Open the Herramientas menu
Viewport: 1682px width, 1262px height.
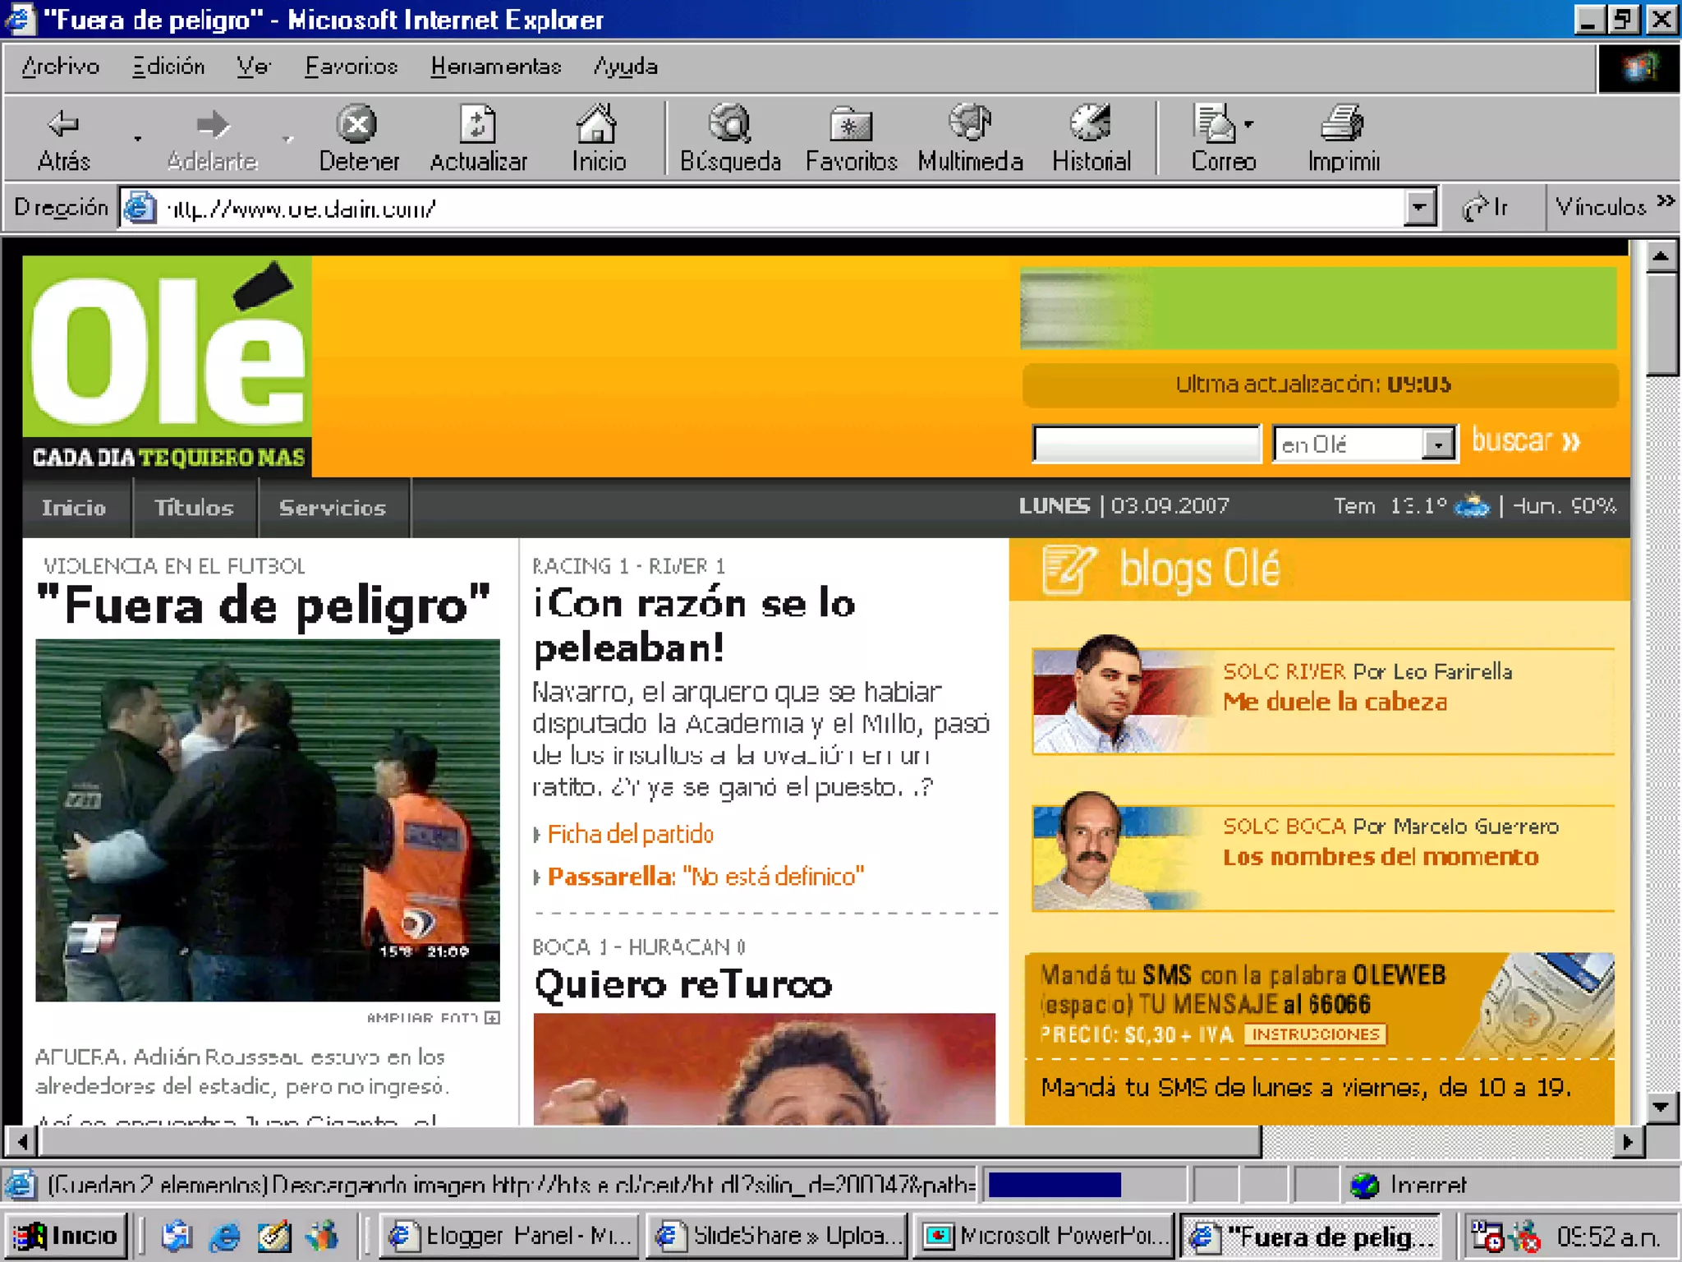click(x=496, y=67)
